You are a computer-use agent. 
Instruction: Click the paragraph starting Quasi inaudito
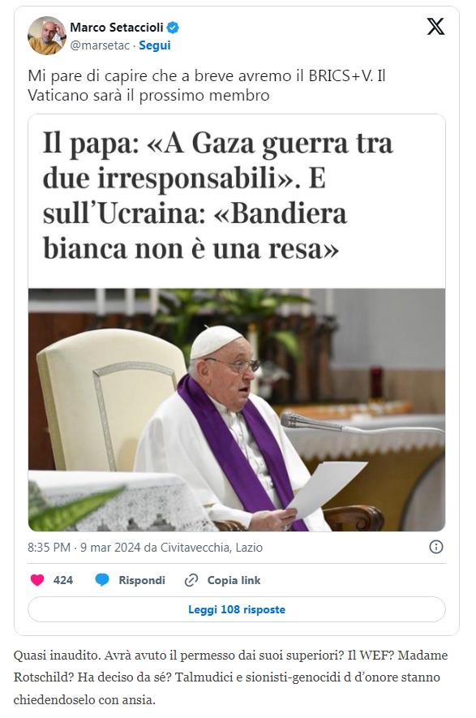pyautogui.click(x=230, y=677)
